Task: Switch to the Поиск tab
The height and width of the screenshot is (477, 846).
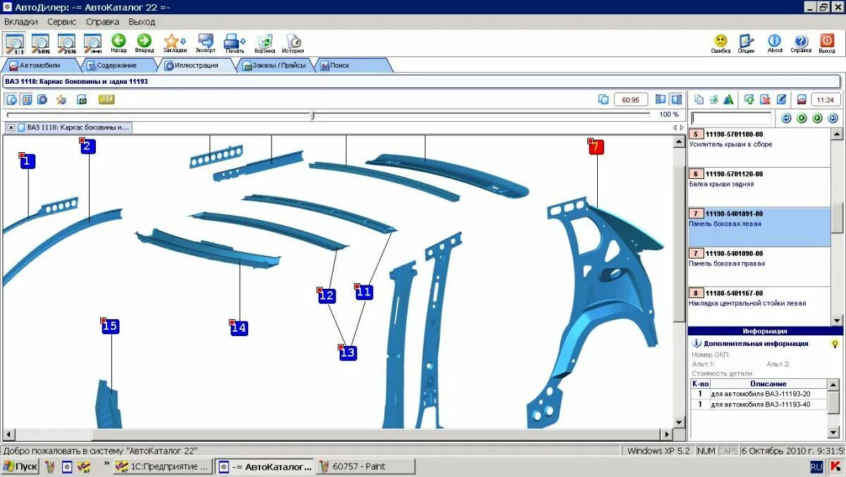Action: tap(352, 66)
